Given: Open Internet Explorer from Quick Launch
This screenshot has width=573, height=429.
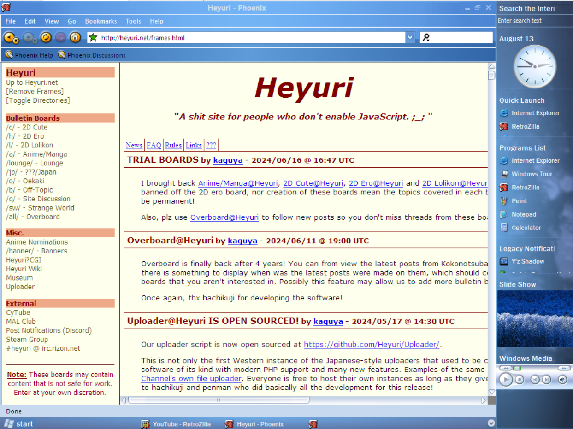Looking at the screenshot, I should 530,113.
